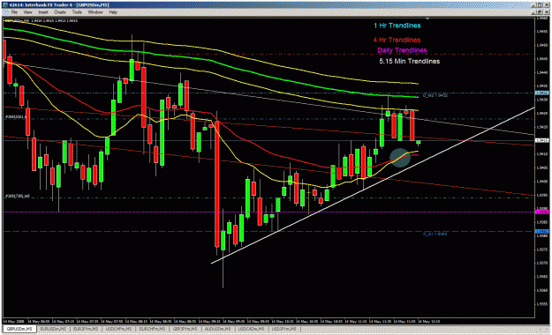The height and width of the screenshot is (335, 552).
Task: Click the GBPUSDm,M5 chart header quote text
Action: [42, 21]
